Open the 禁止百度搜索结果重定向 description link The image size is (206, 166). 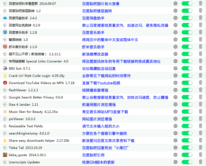[125, 25]
